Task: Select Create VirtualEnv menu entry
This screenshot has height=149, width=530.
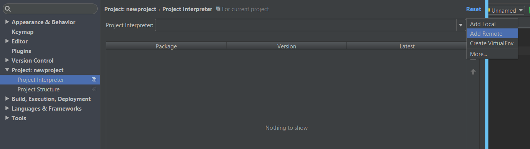Action: 492,43
